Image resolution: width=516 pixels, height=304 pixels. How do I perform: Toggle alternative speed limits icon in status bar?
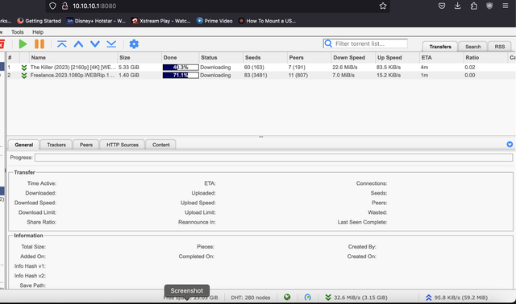tap(308, 297)
